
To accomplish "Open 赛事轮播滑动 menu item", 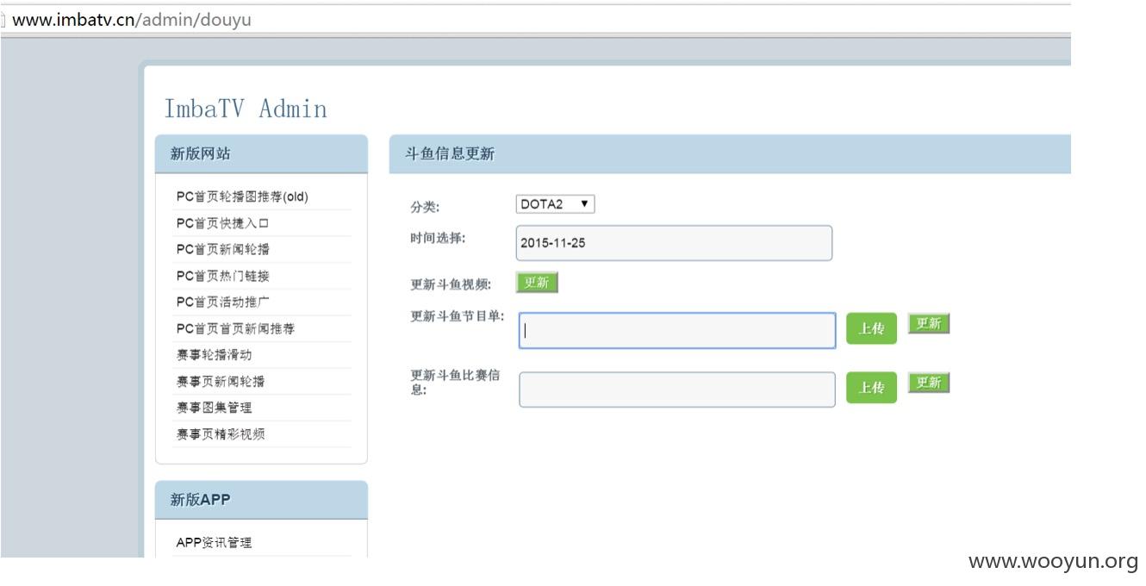I will [x=214, y=355].
